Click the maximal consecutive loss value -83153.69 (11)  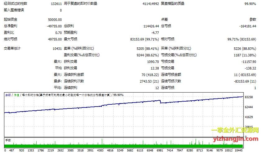pyautogui.click(x=245, y=81)
